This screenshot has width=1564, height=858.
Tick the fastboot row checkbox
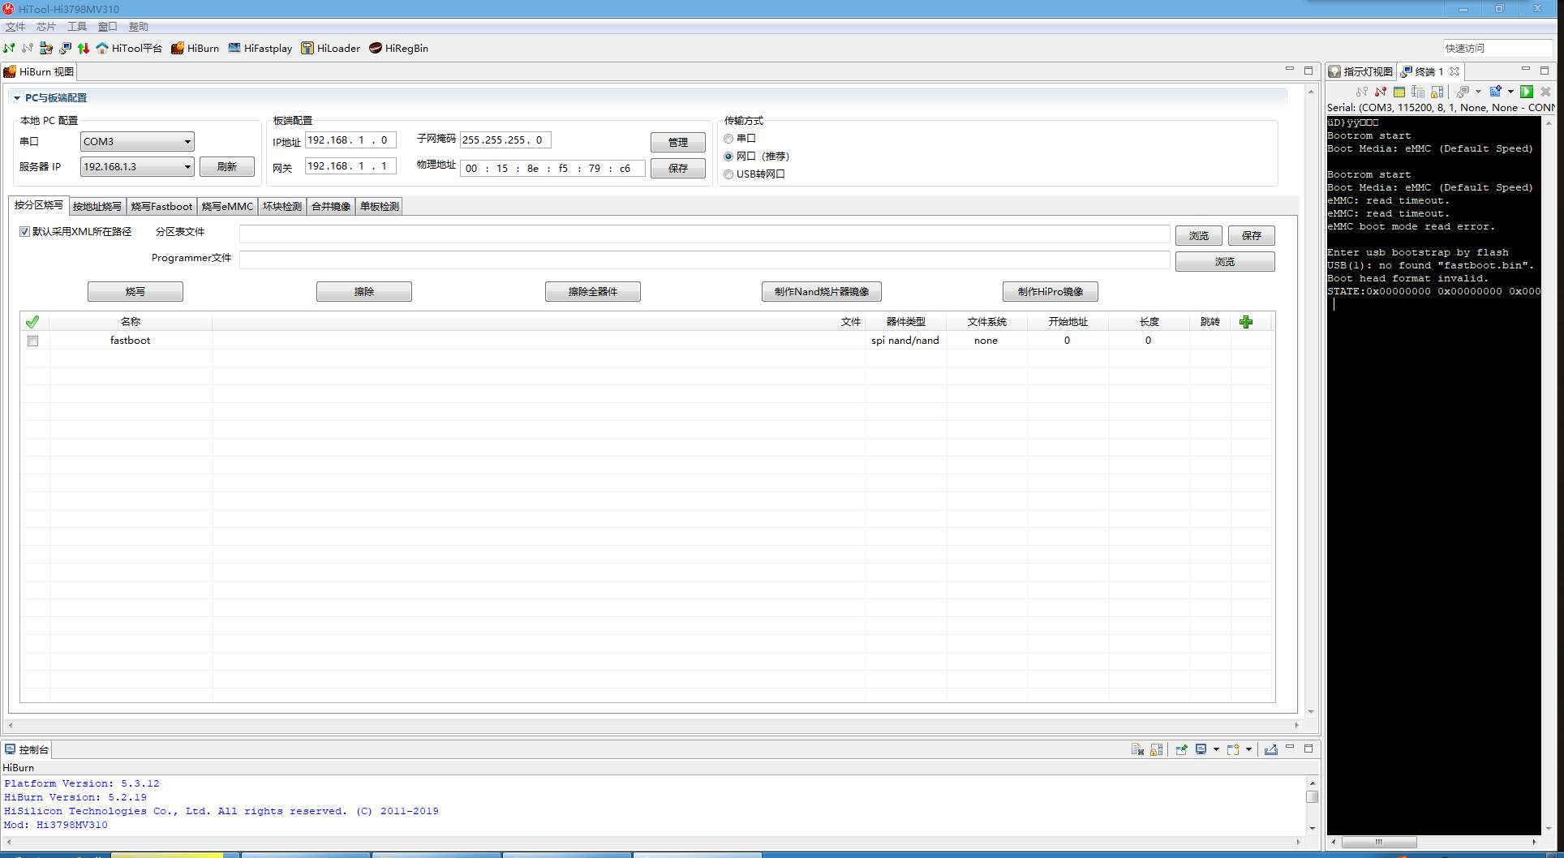pos(32,341)
